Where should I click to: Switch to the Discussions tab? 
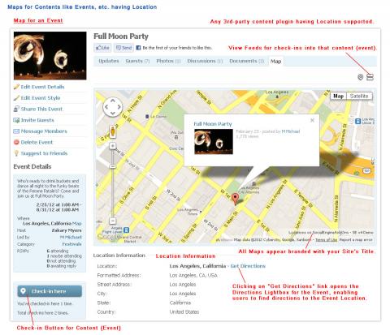205,61
